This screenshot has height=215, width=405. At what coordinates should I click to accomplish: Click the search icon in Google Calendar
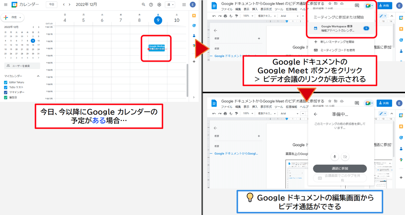pos(143,5)
